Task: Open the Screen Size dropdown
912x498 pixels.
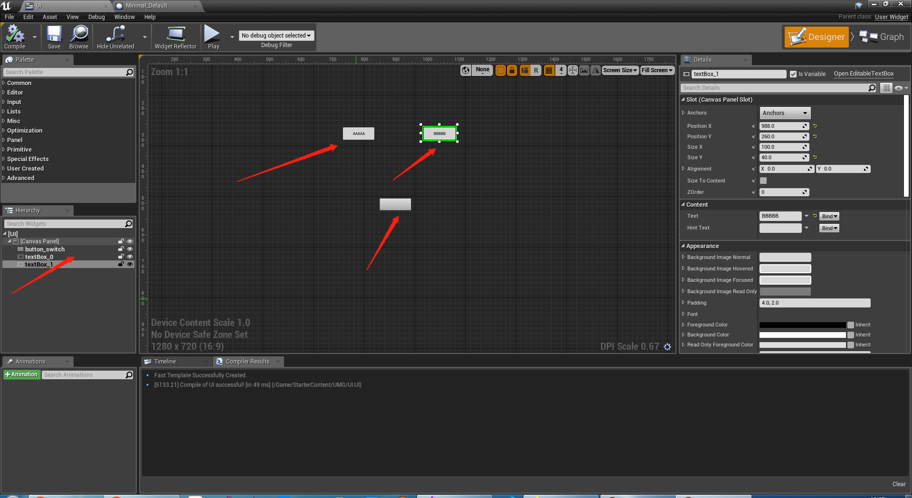Action: tap(620, 70)
